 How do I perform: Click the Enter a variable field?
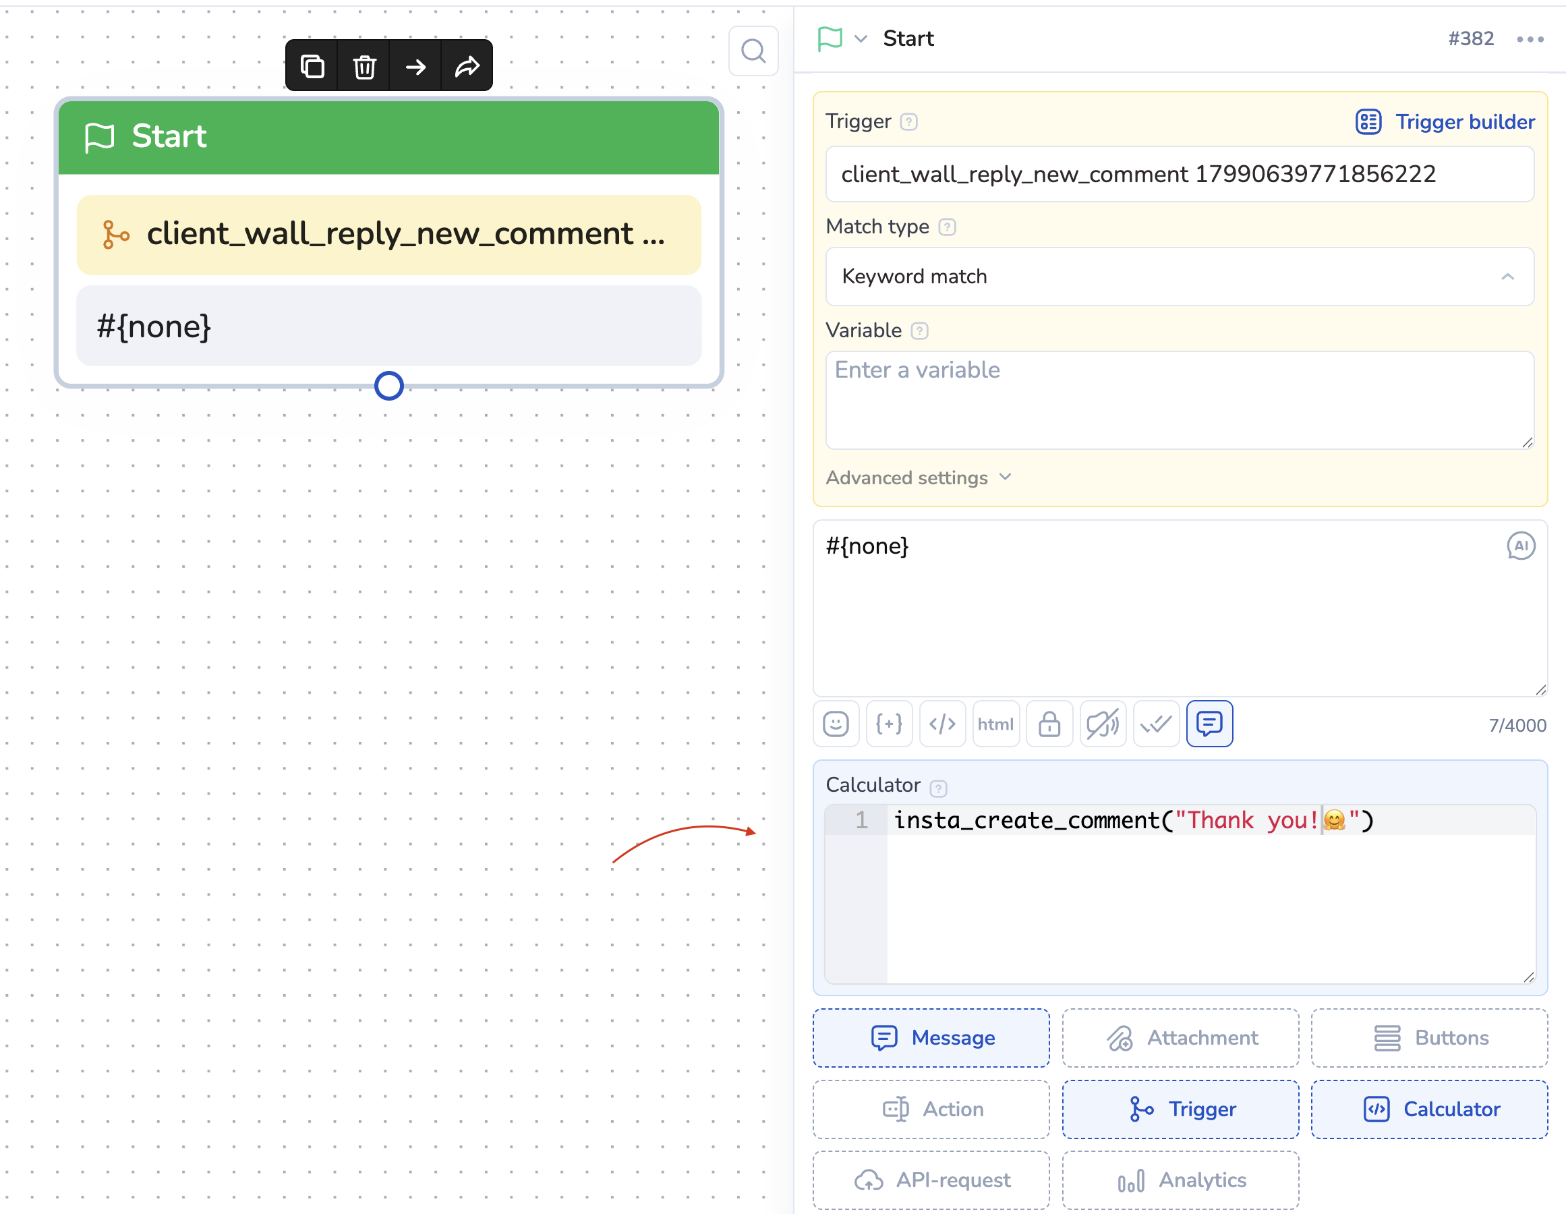click(x=1180, y=399)
